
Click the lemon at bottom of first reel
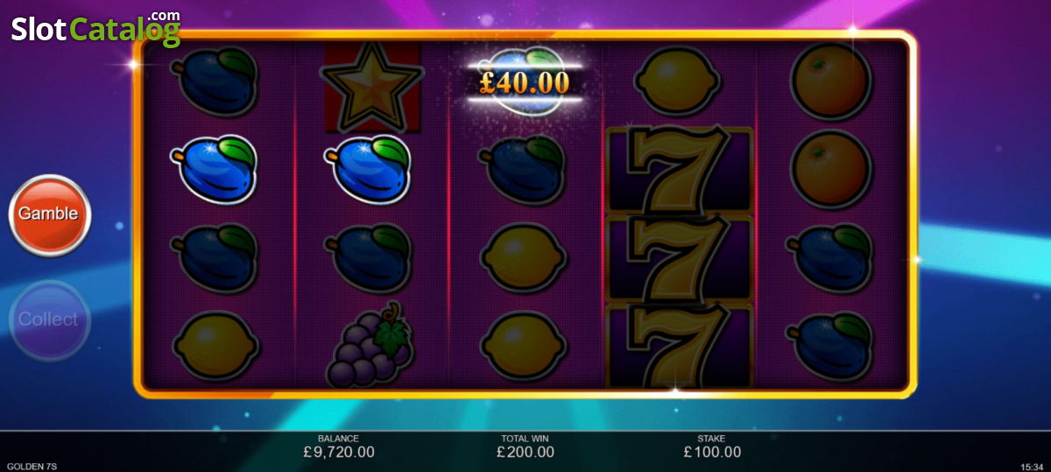[x=215, y=345]
